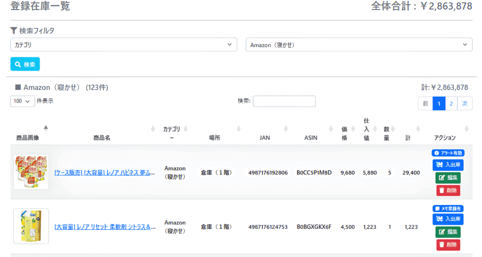The height and width of the screenshot is (257, 482).
Task: Click 削除 for レノア リセット row
Action: point(448,244)
